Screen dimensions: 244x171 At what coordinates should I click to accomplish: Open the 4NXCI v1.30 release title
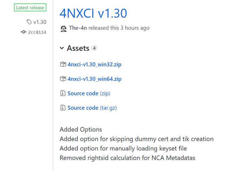(93, 13)
